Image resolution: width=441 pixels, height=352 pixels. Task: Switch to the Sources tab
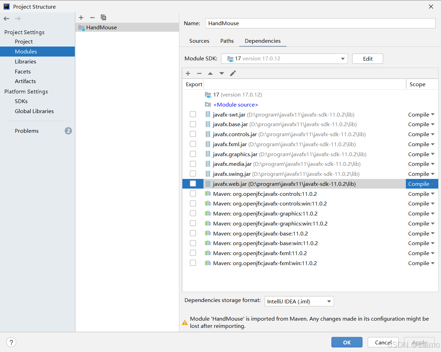click(x=199, y=41)
